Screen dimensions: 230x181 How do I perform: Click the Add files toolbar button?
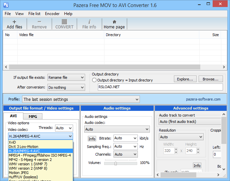(14, 24)
